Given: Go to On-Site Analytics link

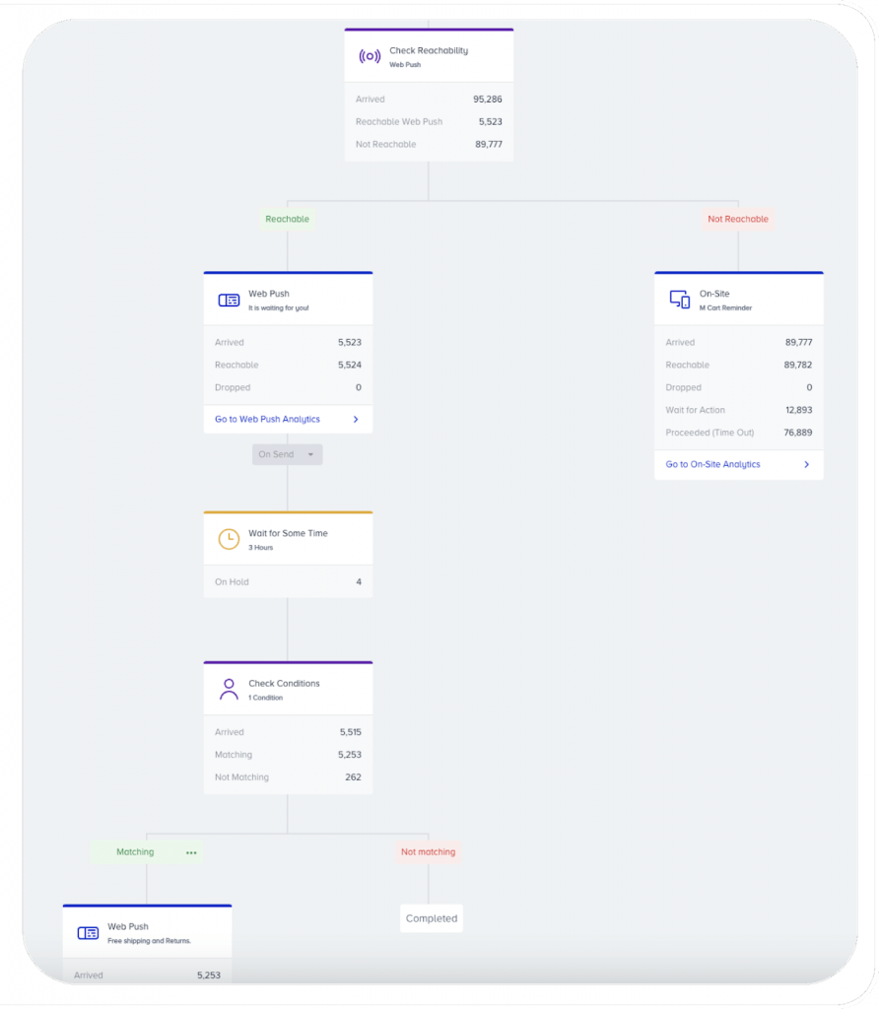Looking at the screenshot, I should coord(712,465).
